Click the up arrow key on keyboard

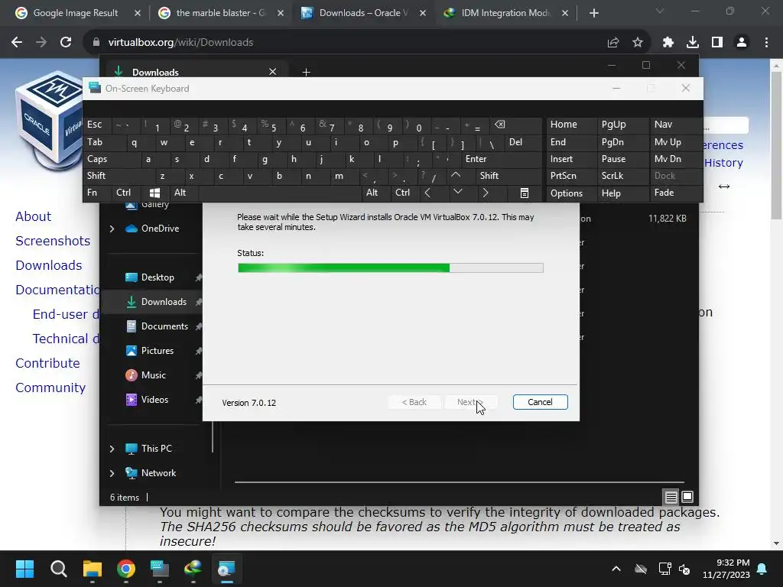point(456,175)
